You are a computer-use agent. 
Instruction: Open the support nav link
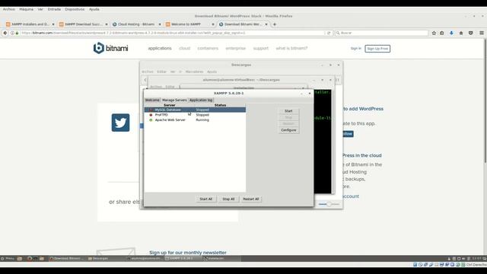click(260, 49)
